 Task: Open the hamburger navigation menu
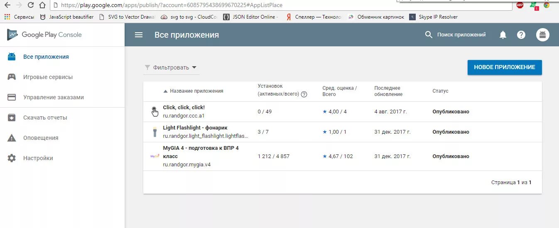click(139, 35)
